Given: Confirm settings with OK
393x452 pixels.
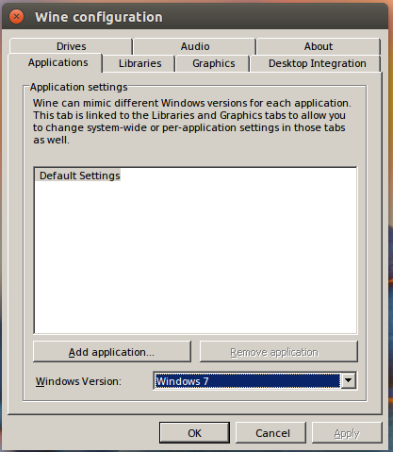Looking at the screenshot, I should tap(194, 433).
